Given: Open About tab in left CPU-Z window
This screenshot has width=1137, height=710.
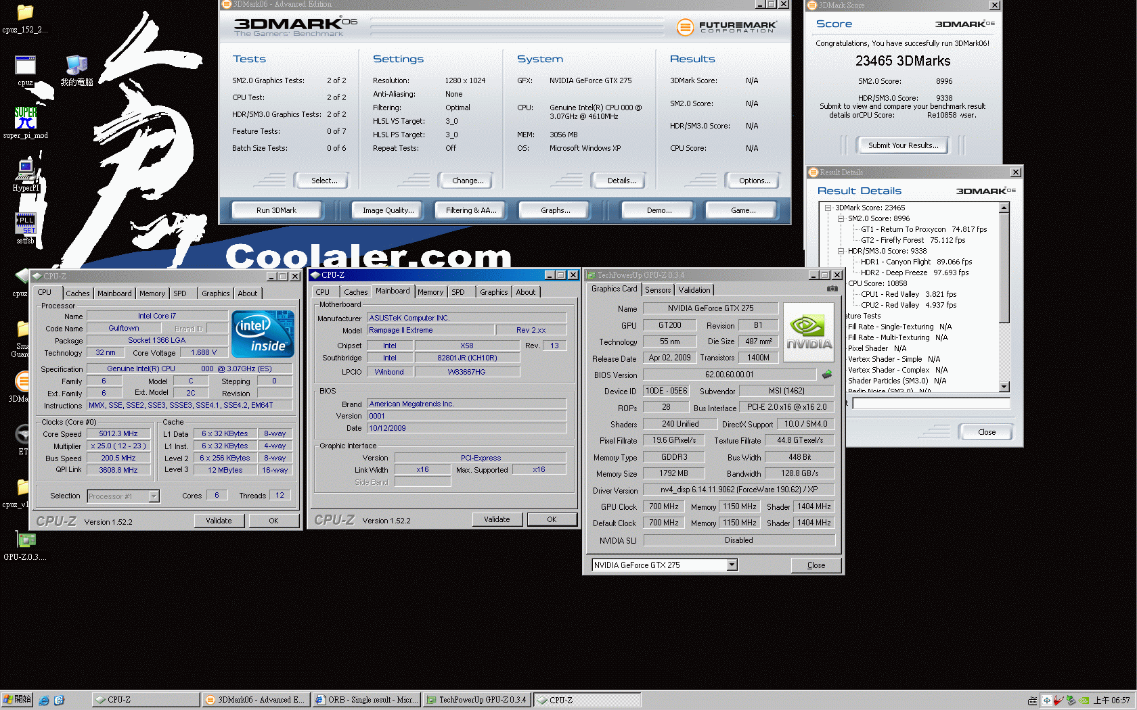Looking at the screenshot, I should (x=247, y=293).
